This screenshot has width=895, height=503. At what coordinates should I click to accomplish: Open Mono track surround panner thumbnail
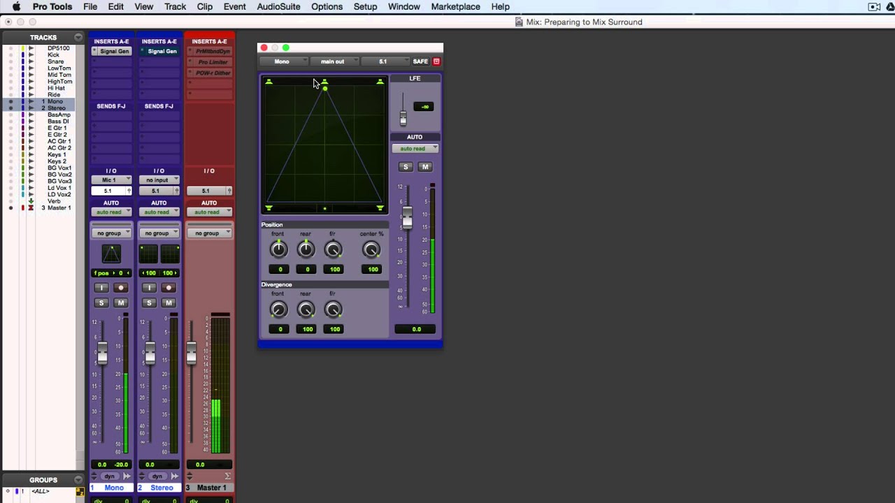coord(111,254)
